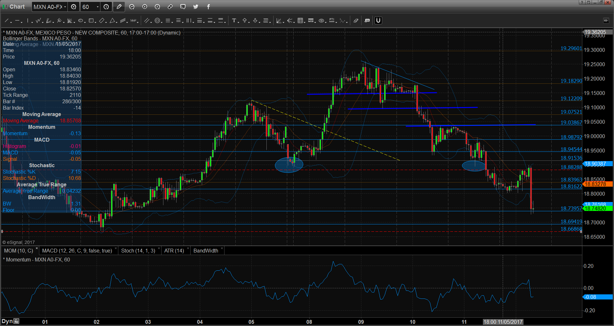
Task: Open the alerts icon in top toolbar
Action: point(157,7)
